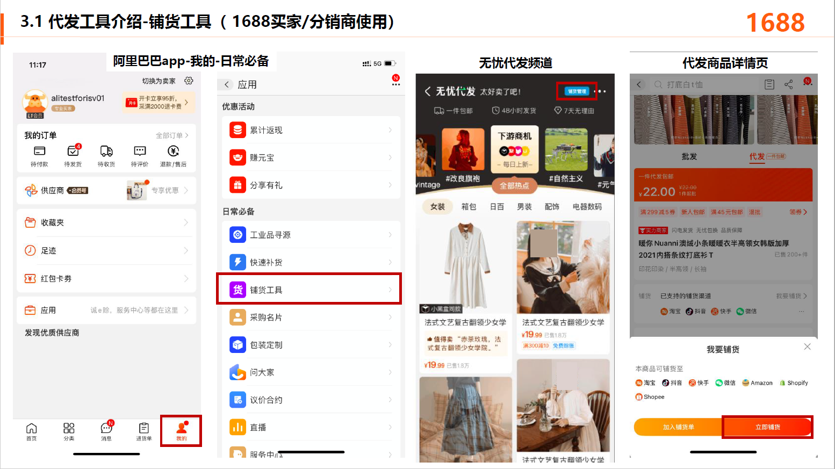Tap the 采购名片 icon

237,317
